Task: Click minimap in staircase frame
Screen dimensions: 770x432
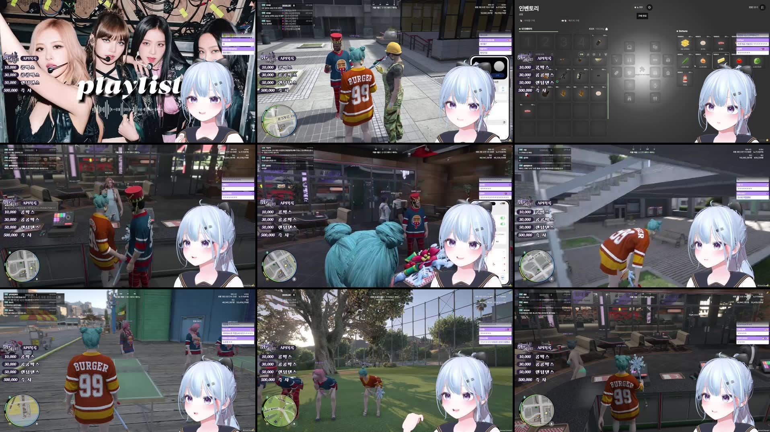Action: 536,266
